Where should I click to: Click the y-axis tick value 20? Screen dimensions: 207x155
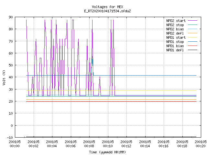[11, 101]
